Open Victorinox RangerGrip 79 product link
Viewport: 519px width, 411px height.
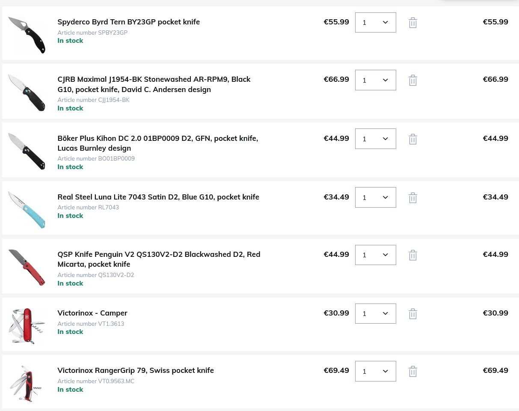click(x=136, y=370)
